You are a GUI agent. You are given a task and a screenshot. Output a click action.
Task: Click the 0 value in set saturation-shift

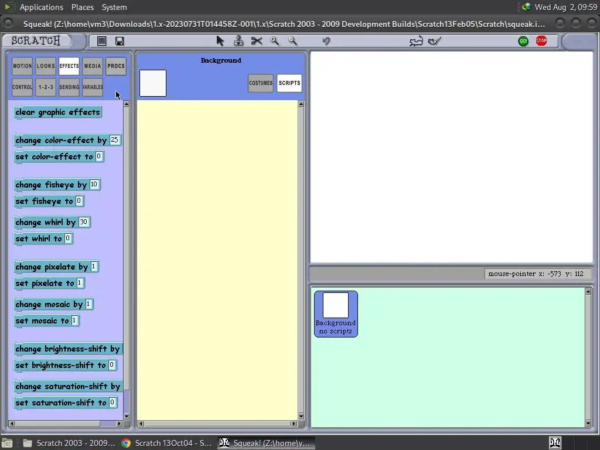click(x=112, y=402)
